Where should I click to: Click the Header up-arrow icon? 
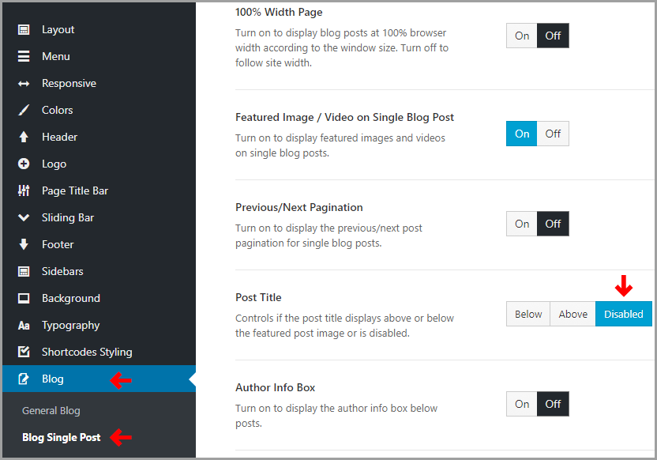pos(24,137)
